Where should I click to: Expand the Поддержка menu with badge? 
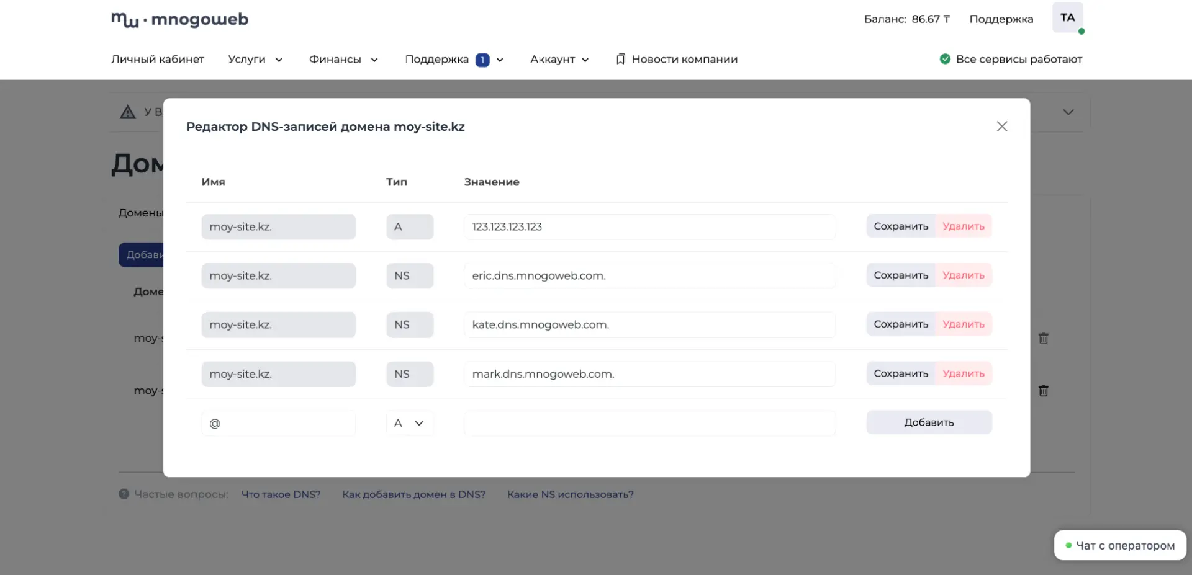point(454,60)
